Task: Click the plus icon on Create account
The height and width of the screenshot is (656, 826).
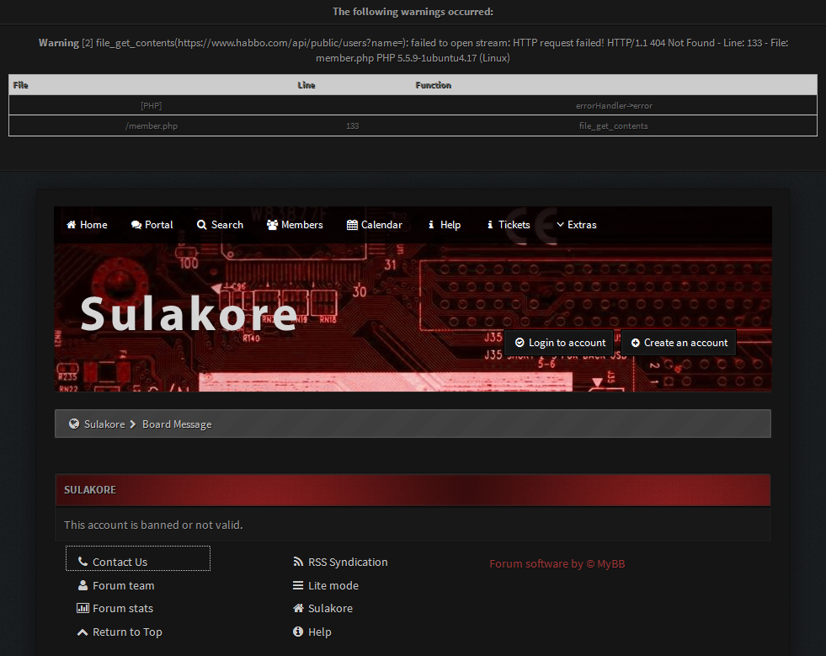Action: [x=636, y=343]
